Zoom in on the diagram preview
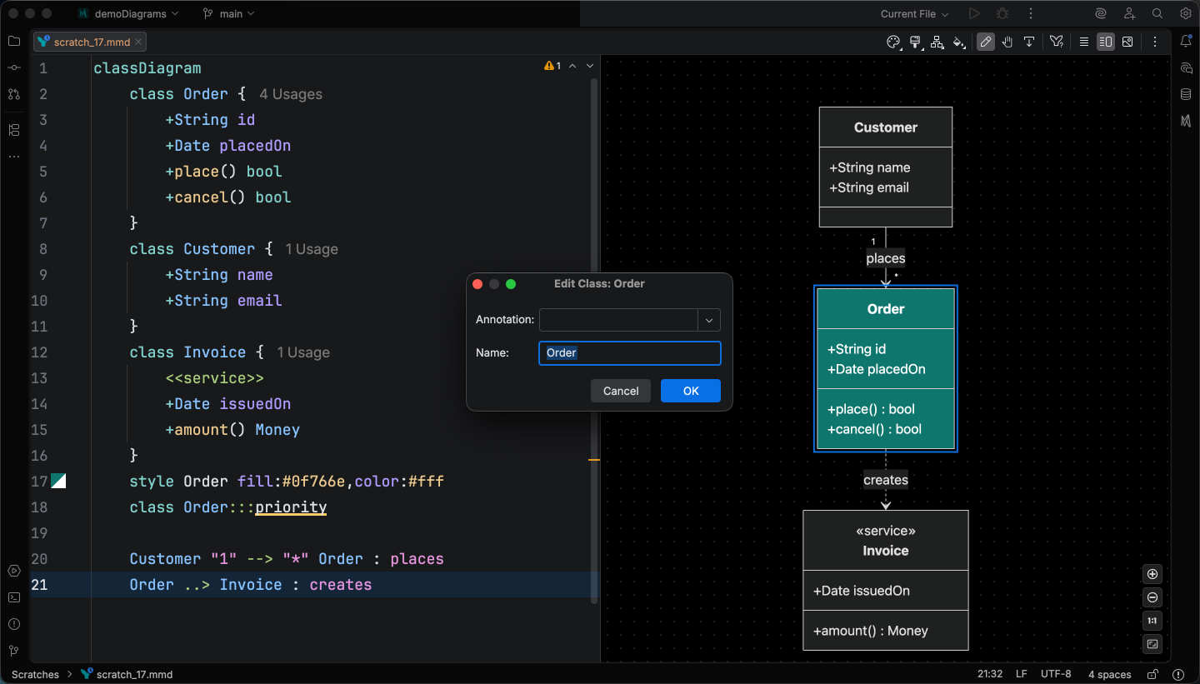Viewport: 1200px width, 684px height. point(1152,574)
